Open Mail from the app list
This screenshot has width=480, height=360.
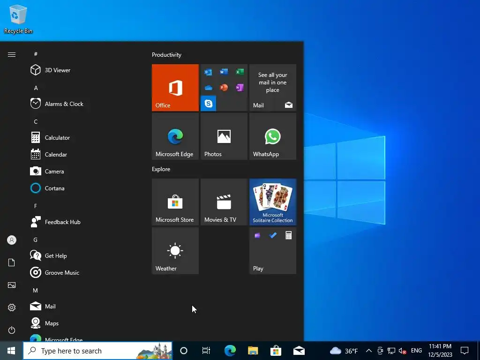82,306
